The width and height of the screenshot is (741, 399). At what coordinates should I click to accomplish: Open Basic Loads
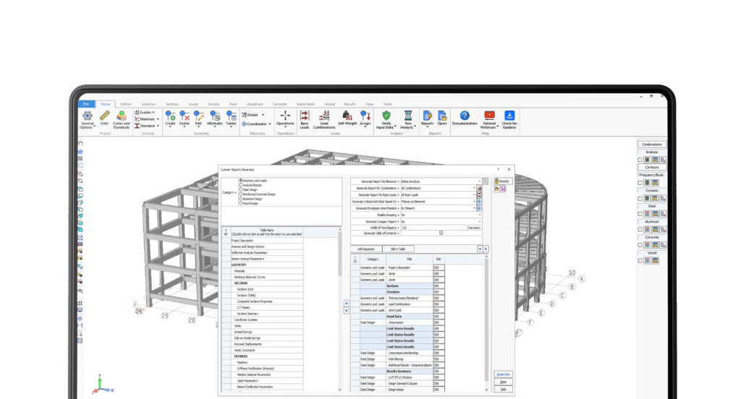(305, 119)
